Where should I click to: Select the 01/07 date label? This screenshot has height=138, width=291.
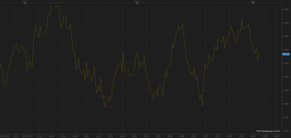pyautogui.click(x=193, y=136)
